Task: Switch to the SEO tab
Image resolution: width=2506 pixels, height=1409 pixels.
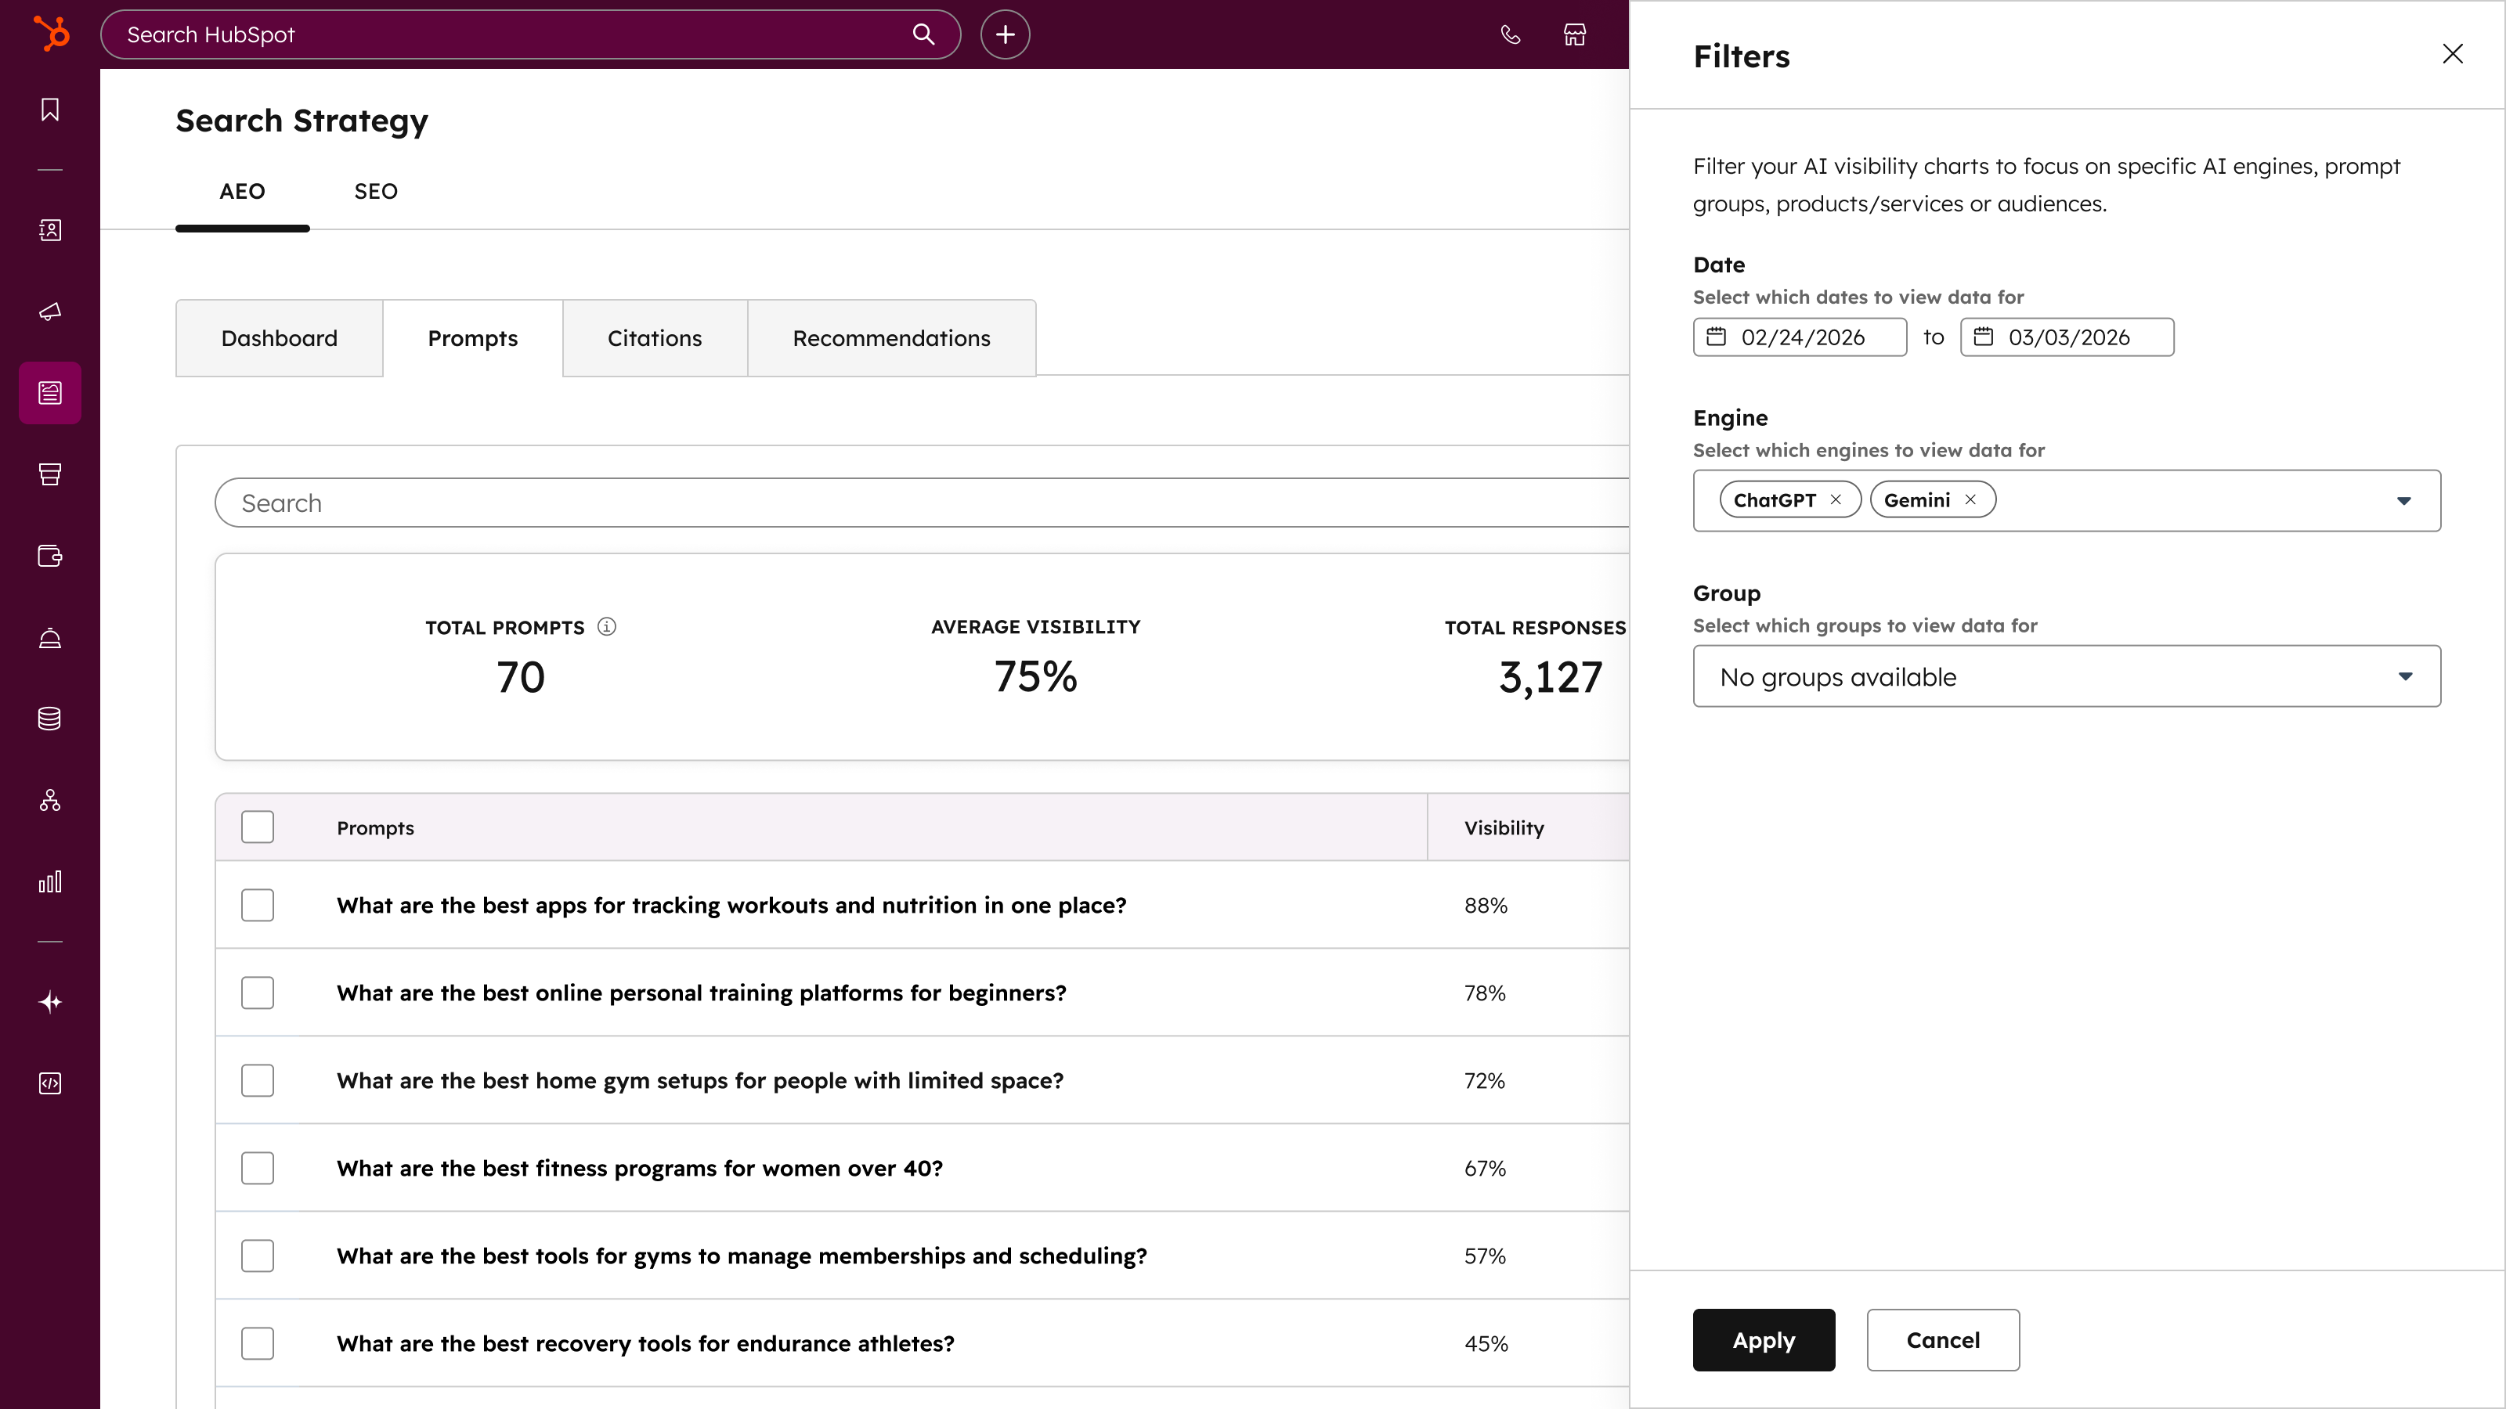Action: 376,190
